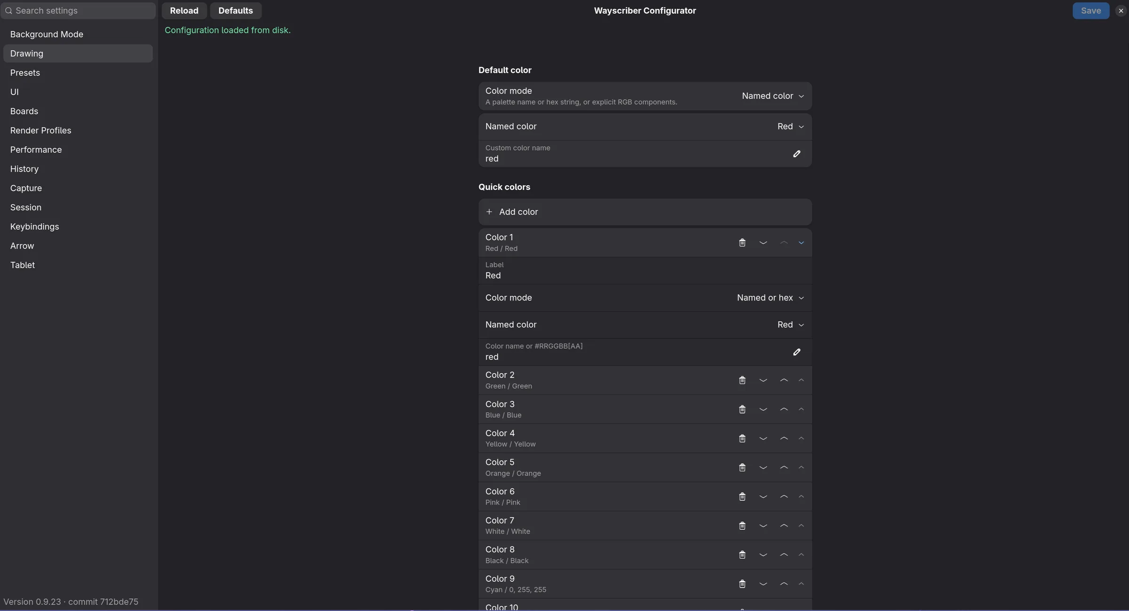This screenshot has width=1129, height=611.
Task: Open Performance settings
Action: pyautogui.click(x=78, y=150)
